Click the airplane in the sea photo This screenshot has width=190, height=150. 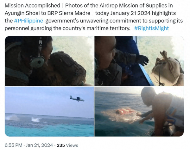coord(77,98)
